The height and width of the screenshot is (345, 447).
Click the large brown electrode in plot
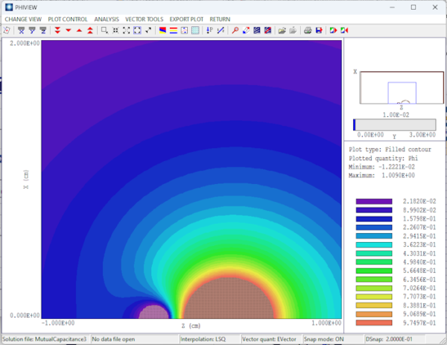pyautogui.click(x=229, y=299)
